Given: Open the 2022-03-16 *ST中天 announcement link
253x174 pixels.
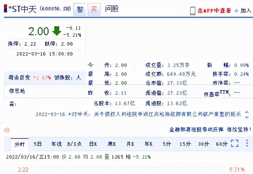Looking at the screenshot, I should 138,114.
